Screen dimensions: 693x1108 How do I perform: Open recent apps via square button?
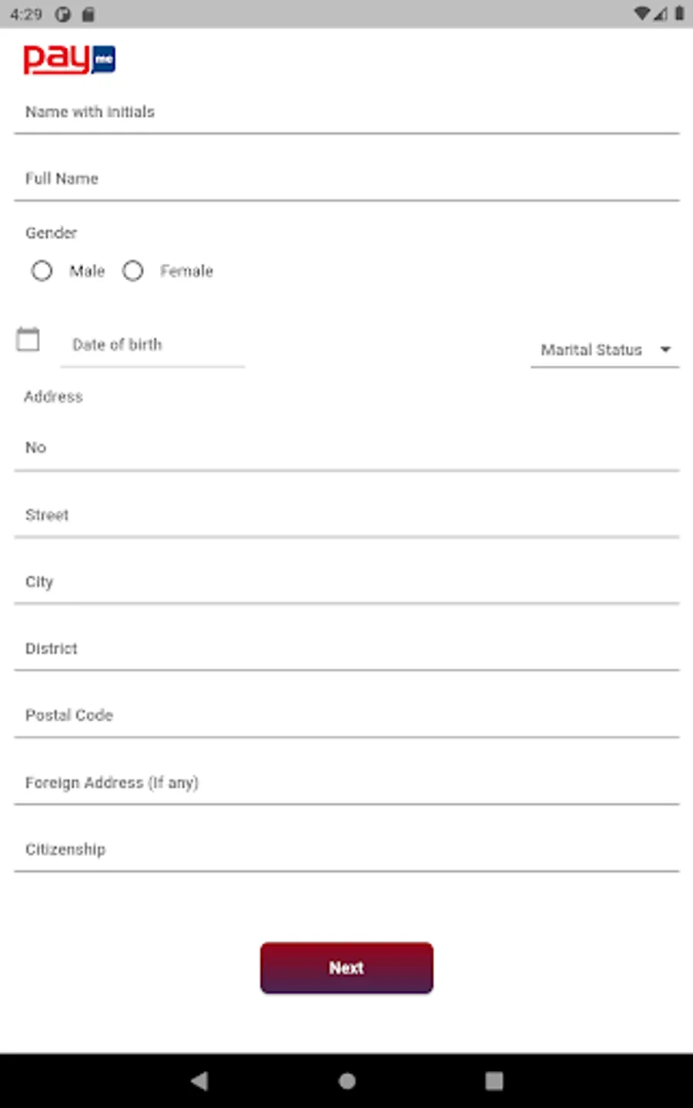pyautogui.click(x=494, y=1081)
